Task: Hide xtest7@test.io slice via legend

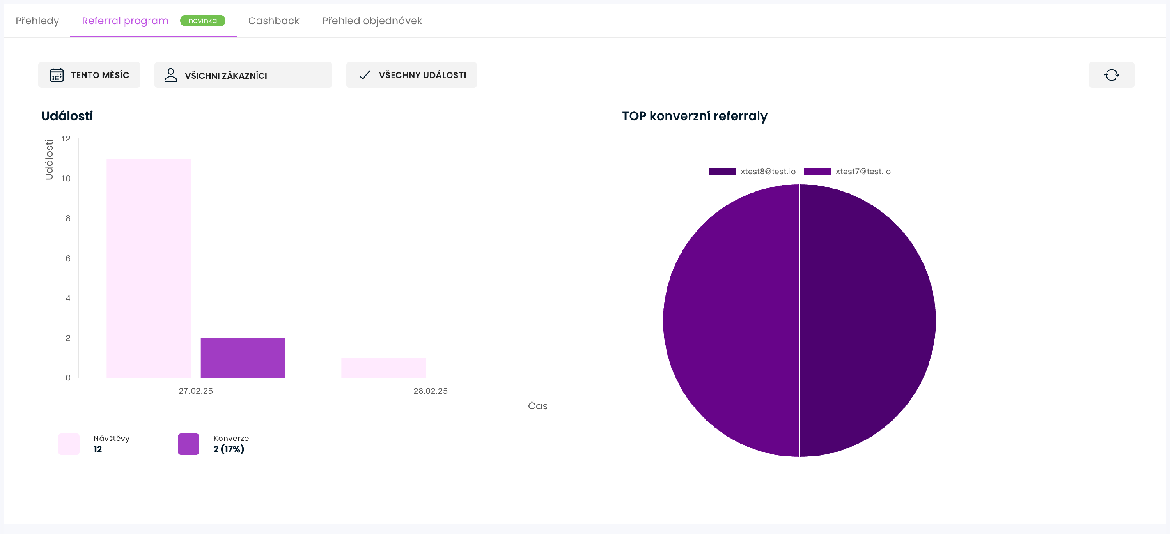Action: coord(817,171)
